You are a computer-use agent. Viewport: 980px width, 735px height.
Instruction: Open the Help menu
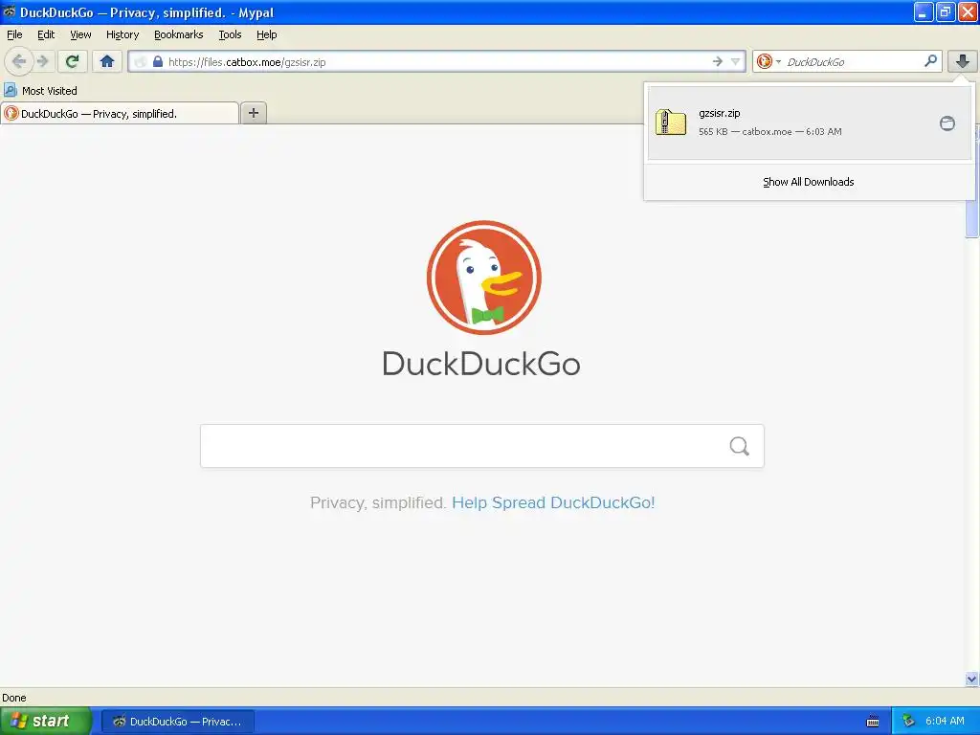coord(267,34)
